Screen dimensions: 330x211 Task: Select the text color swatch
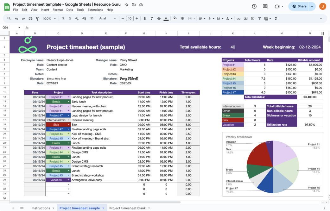pos(166,18)
